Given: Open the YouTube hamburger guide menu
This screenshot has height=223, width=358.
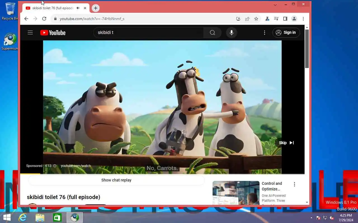Looking at the screenshot, I should point(30,33).
